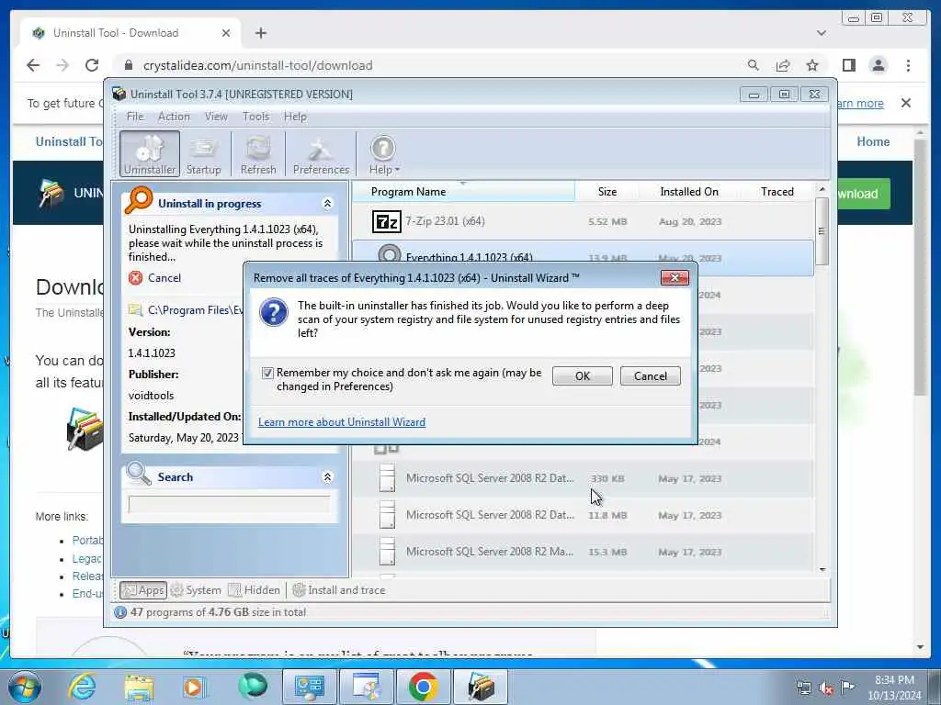
Task: Click the Chrome share page icon
Action: [783, 65]
